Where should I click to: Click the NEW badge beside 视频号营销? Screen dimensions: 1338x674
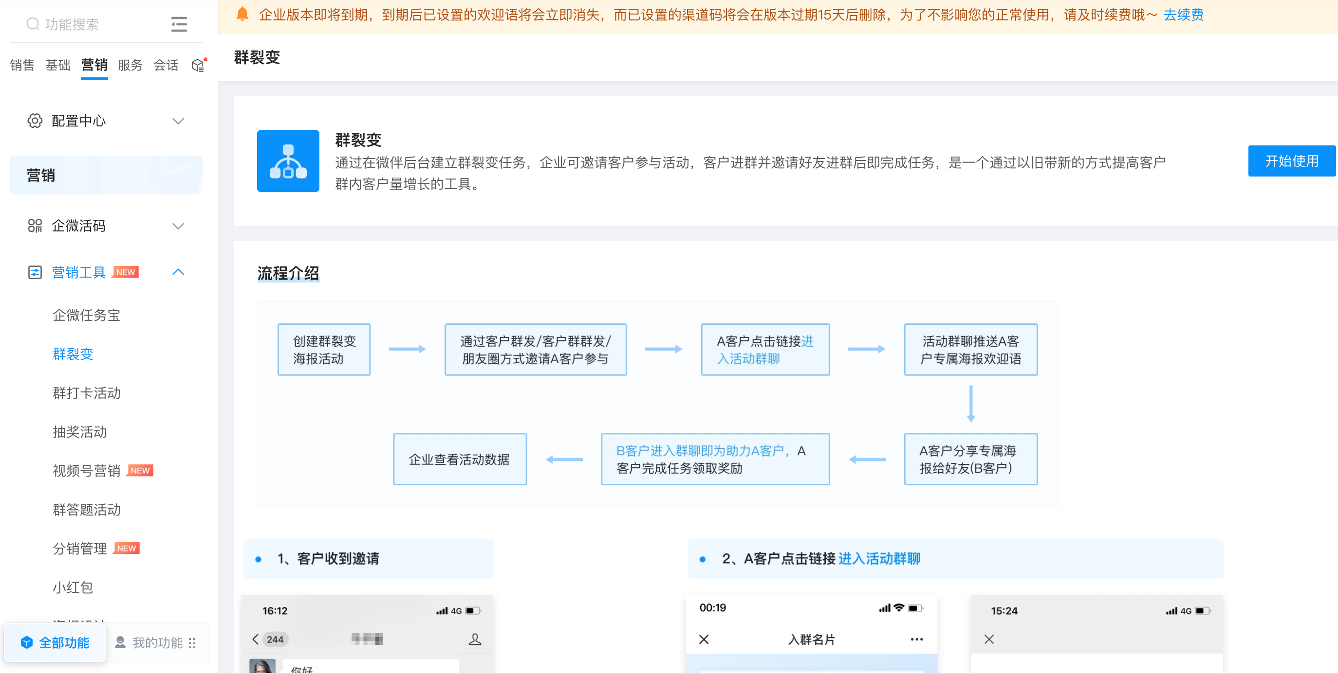pyautogui.click(x=140, y=470)
